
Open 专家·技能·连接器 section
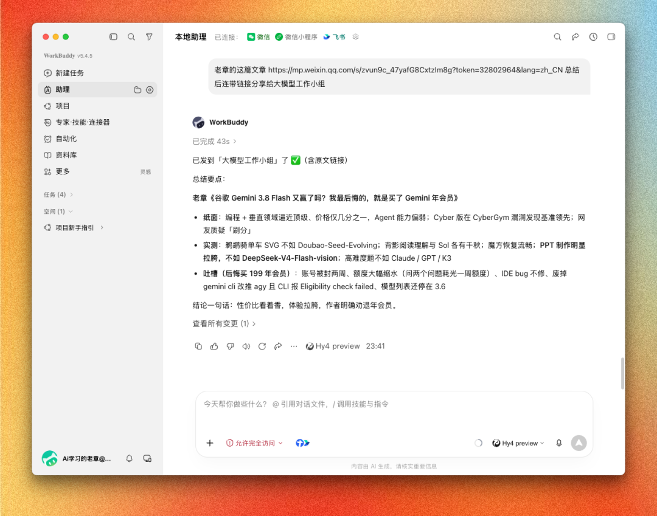(97, 122)
